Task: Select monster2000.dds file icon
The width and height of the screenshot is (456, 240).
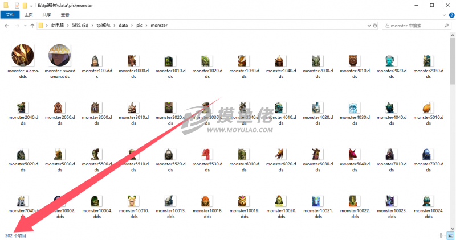Action: (x=316, y=61)
